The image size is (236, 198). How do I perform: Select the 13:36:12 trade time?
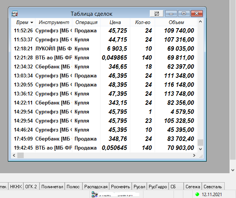click(x=23, y=94)
